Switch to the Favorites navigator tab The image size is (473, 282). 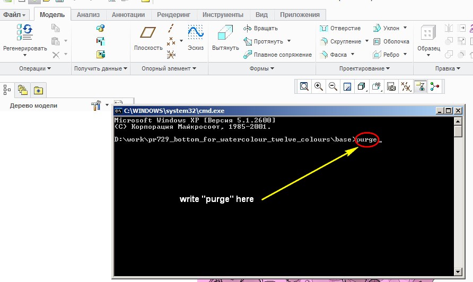click(x=38, y=90)
